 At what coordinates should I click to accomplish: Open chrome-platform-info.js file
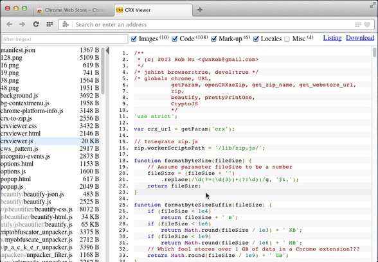[50, 110]
